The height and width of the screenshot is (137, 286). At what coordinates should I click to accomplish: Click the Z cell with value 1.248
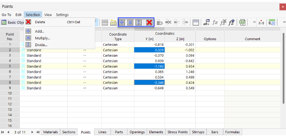tap(180, 71)
